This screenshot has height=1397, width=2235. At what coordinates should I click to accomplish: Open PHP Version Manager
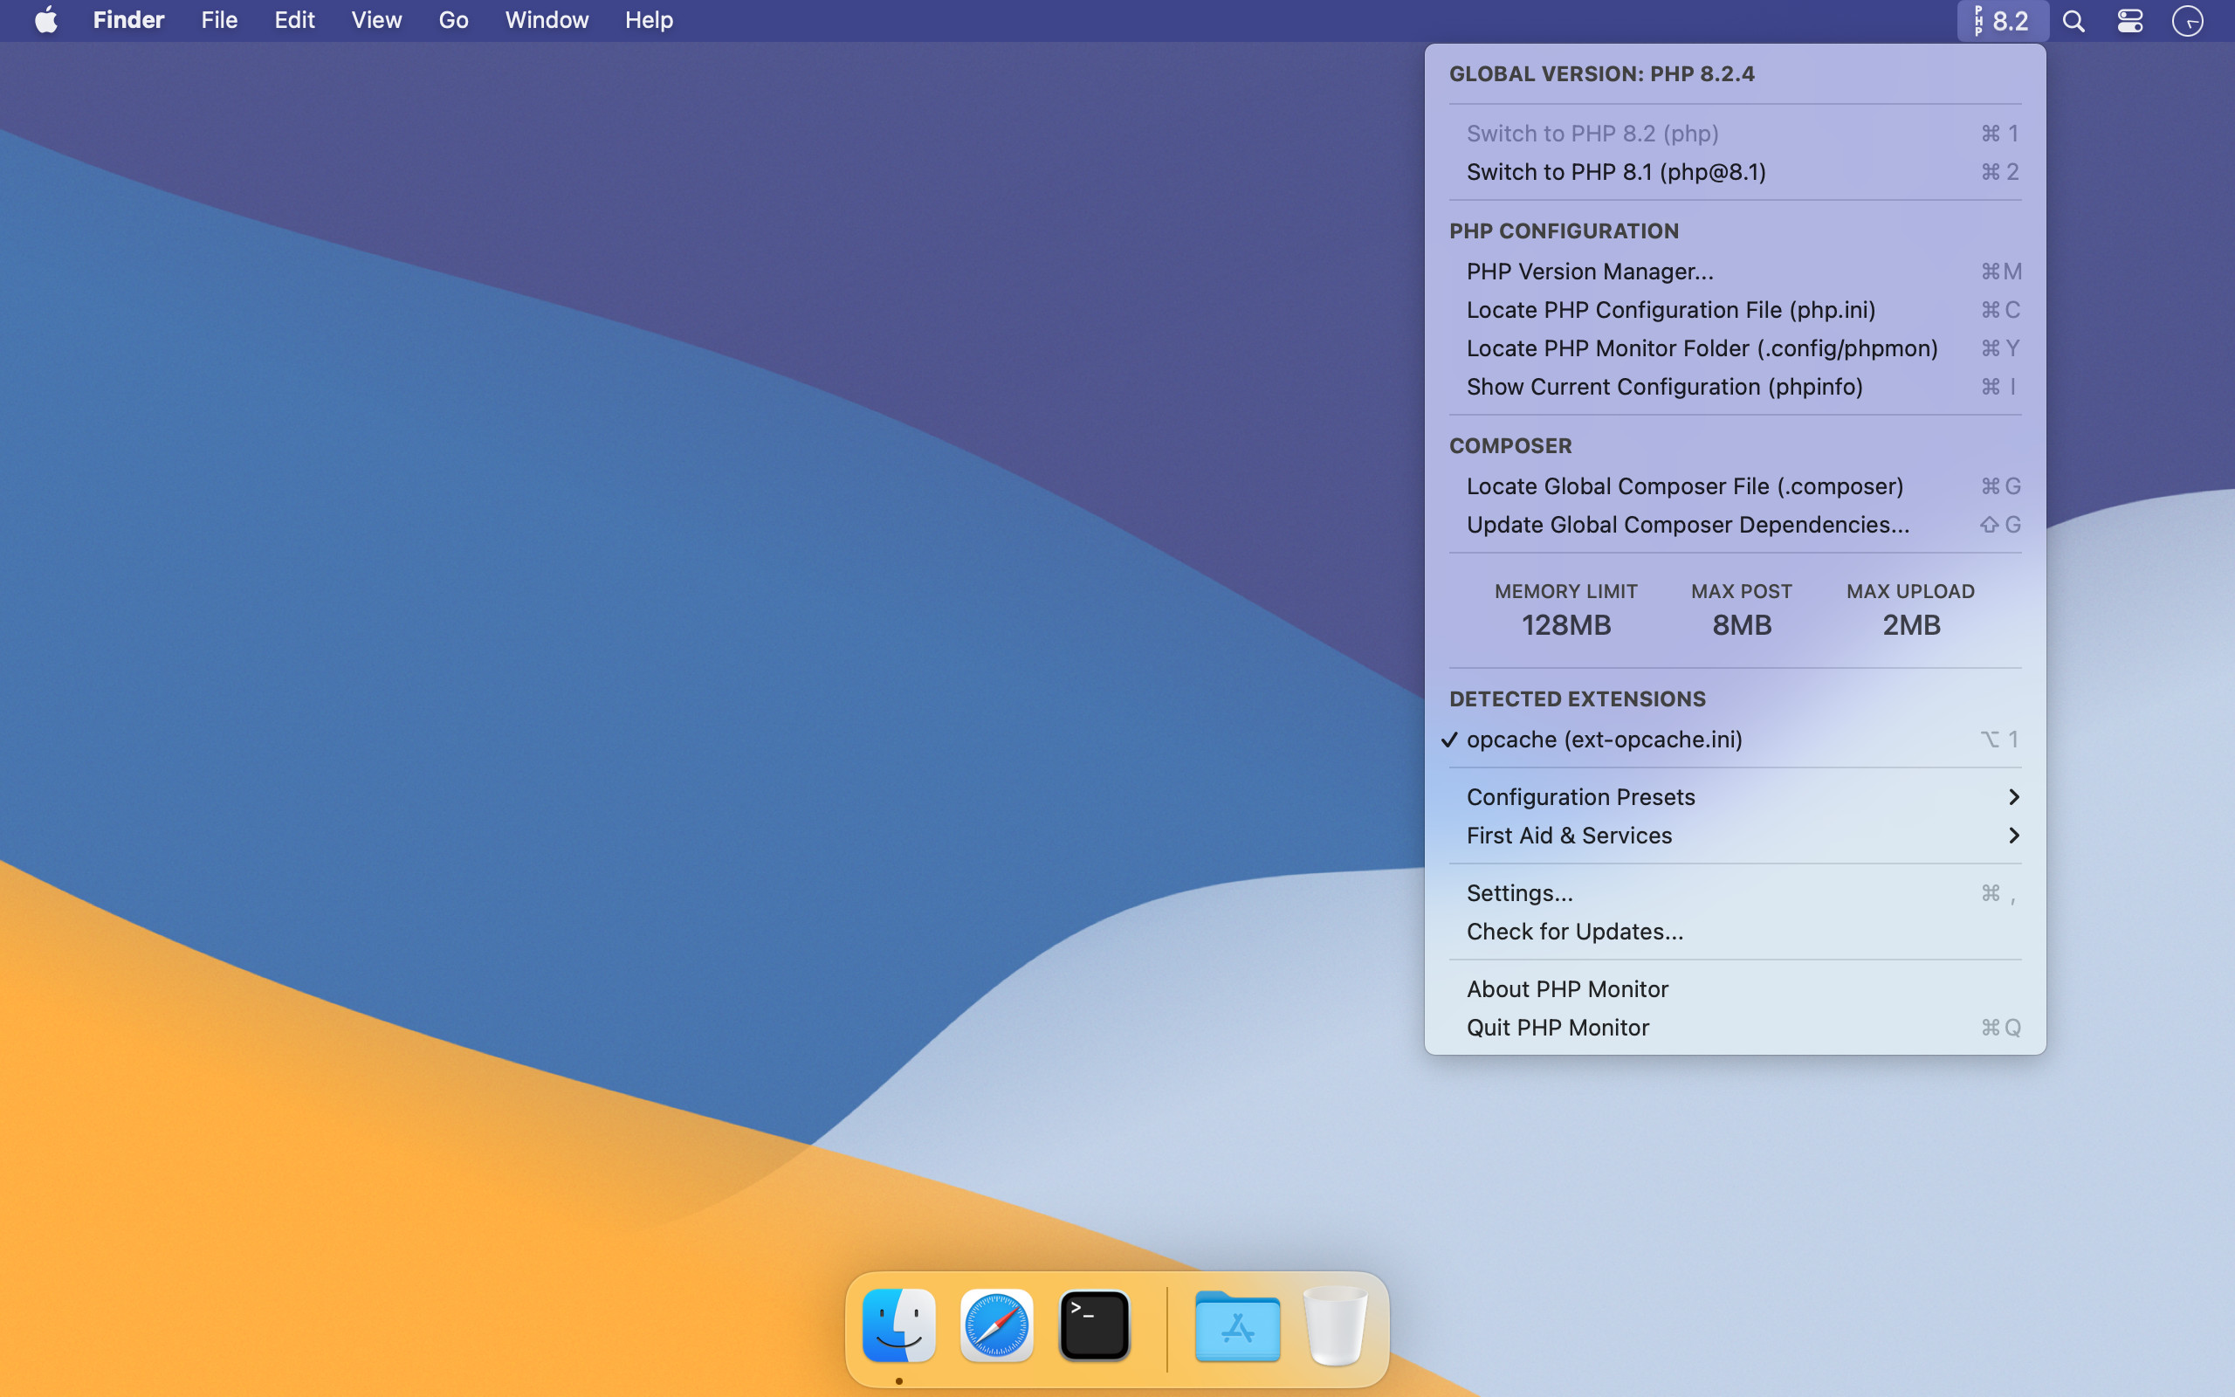[1736, 272]
